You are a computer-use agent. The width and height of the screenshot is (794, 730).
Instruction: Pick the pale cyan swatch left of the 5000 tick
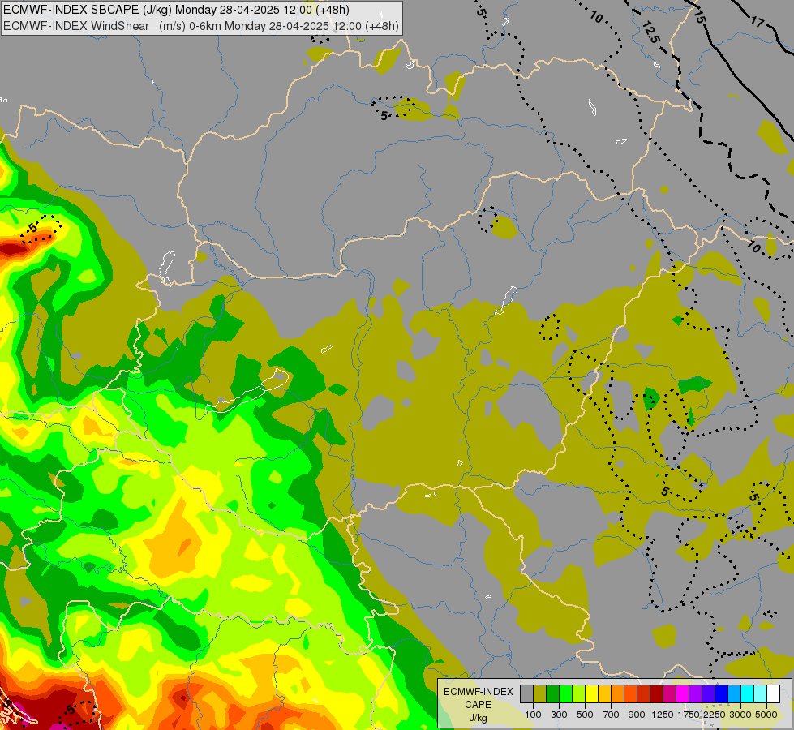pyautogui.click(x=761, y=693)
